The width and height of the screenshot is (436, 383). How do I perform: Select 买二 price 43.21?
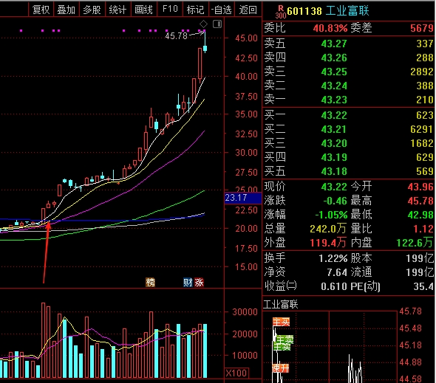click(x=334, y=129)
